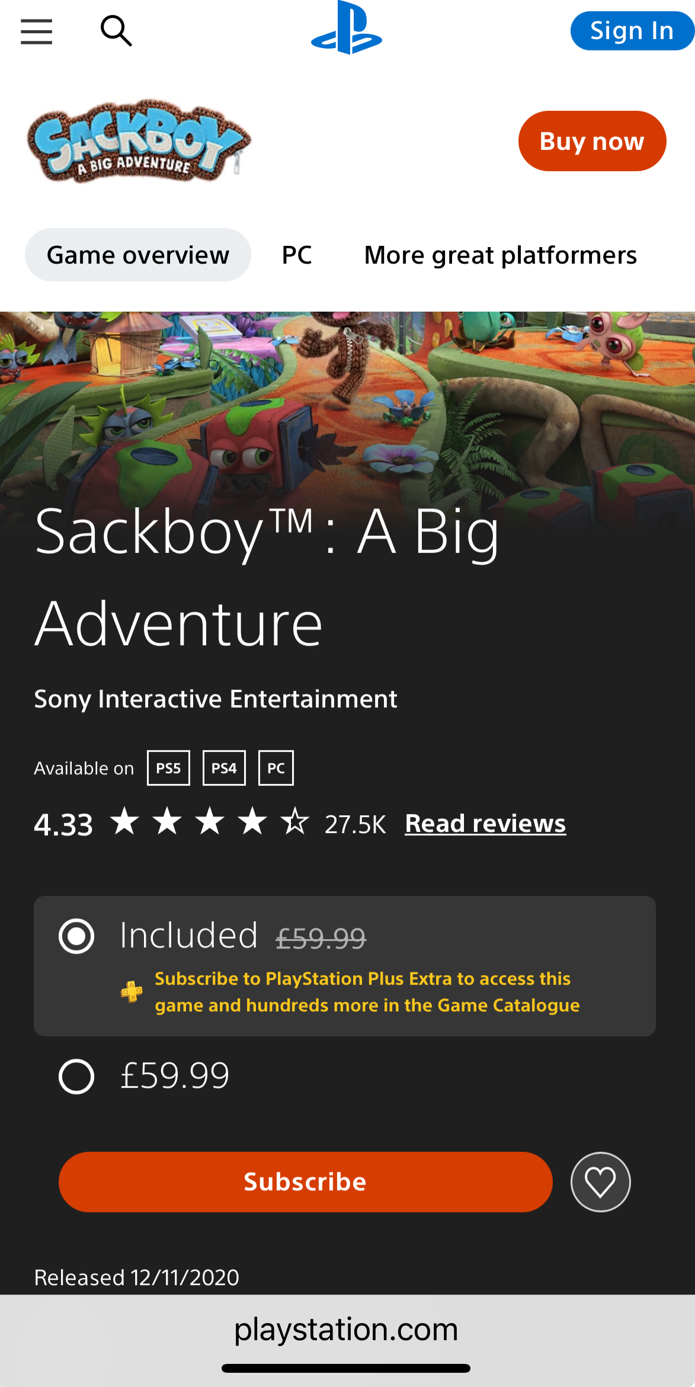Open the hamburger navigation menu

pyautogui.click(x=36, y=31)
